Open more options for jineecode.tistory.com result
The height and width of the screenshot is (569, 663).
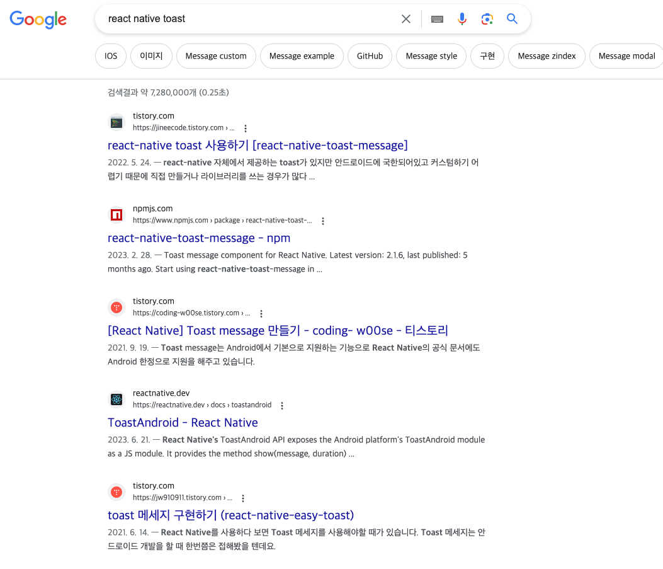click(x=246, y=128)
